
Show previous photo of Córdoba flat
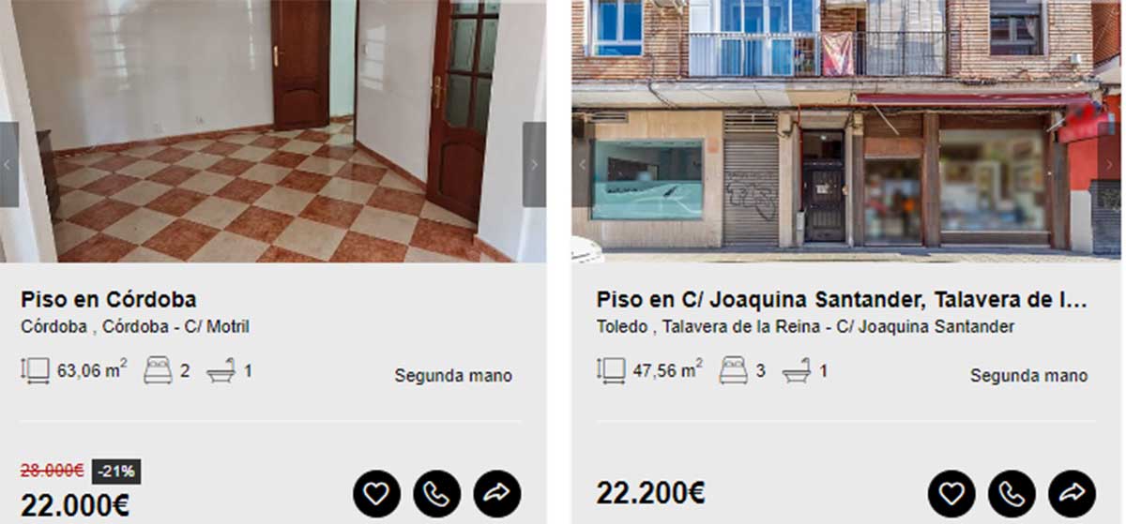click(9, 164)
